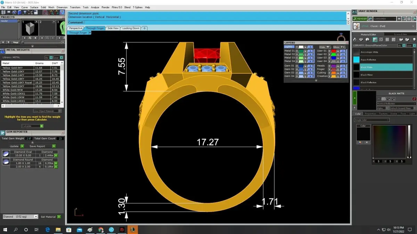Open the Style Classic (Fast) dropdown

point(385,26)
